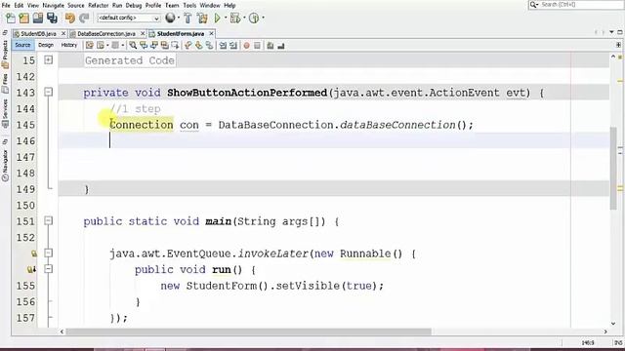The image size is (625, 351).
Task: Click the globe browser icon in the toolbar
Action: tap(170, 18)
